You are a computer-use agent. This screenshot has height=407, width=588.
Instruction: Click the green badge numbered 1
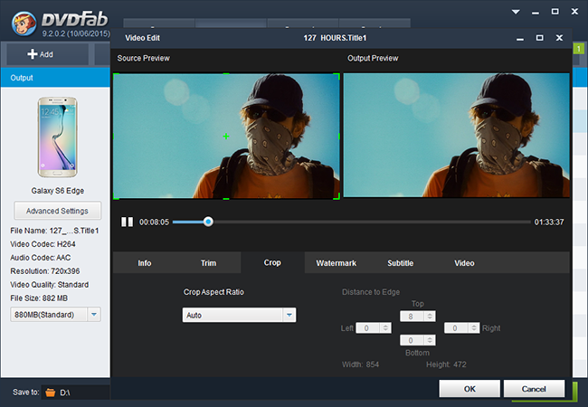point(579,49)
